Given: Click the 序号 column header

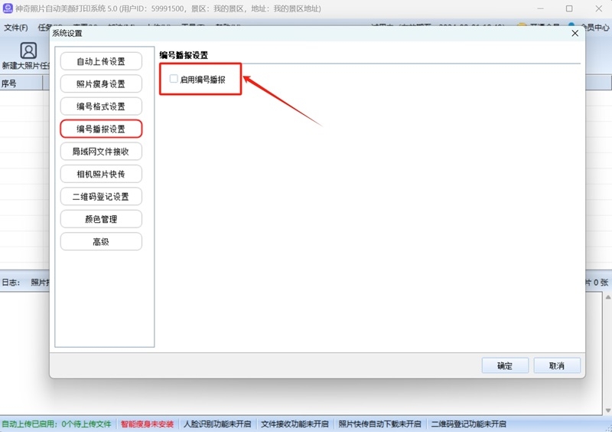Looking at the screenshot, I should point(21,83).
